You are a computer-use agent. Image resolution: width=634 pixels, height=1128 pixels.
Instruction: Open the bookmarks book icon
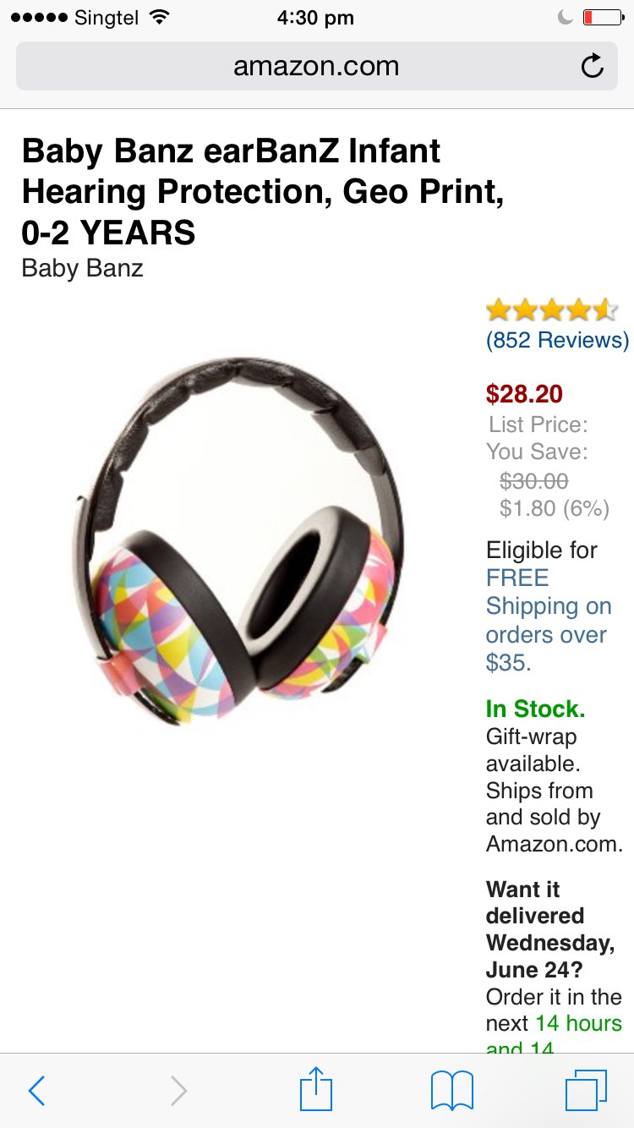(x=452, y=1091)
